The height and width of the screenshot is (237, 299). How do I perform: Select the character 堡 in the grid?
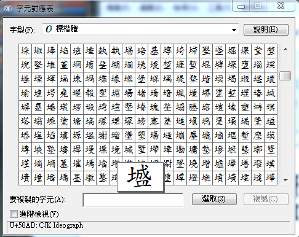point(142,79)
